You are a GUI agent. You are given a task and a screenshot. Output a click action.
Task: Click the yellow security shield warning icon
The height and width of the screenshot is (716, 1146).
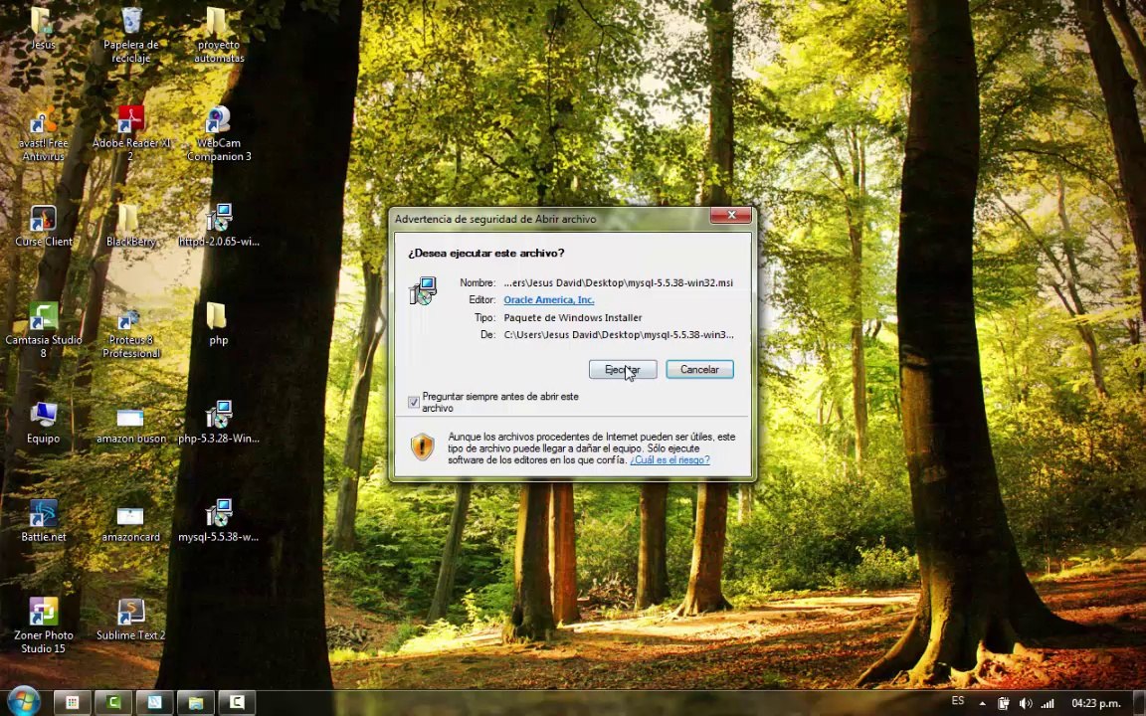pos(423,447)
